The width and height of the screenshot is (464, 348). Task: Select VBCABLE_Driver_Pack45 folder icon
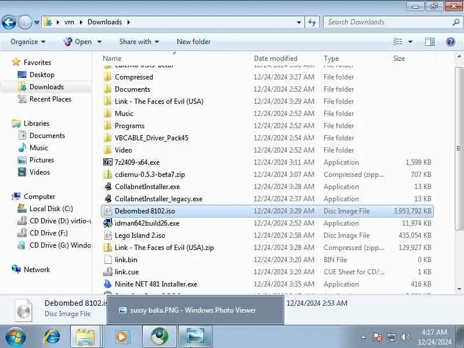pyautogui.click(x=108, y=137)
